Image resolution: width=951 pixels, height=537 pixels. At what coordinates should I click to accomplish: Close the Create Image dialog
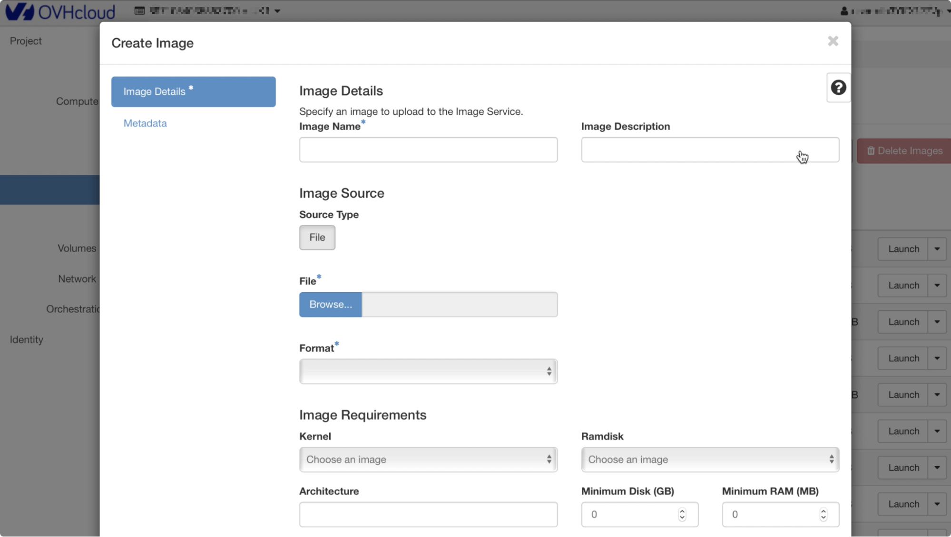pyautogui.click(x=833, y=41)
